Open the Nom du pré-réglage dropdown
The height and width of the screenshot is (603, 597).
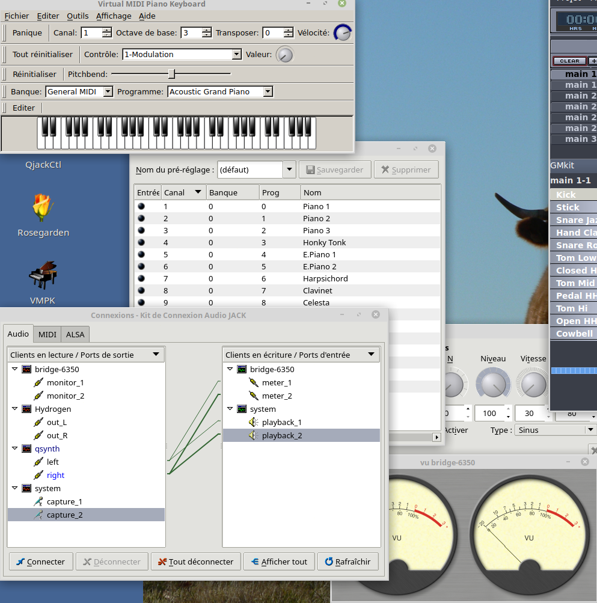click(289, 170)
